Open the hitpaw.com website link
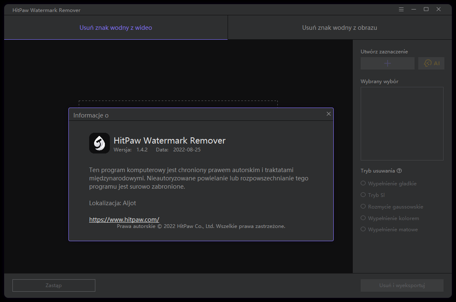 tap(124, 220)
